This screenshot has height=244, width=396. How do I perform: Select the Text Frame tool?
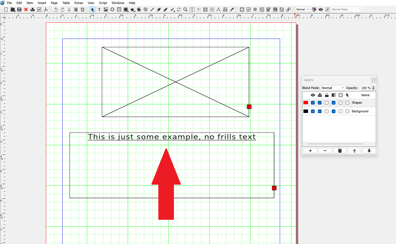tap(99, 10)
